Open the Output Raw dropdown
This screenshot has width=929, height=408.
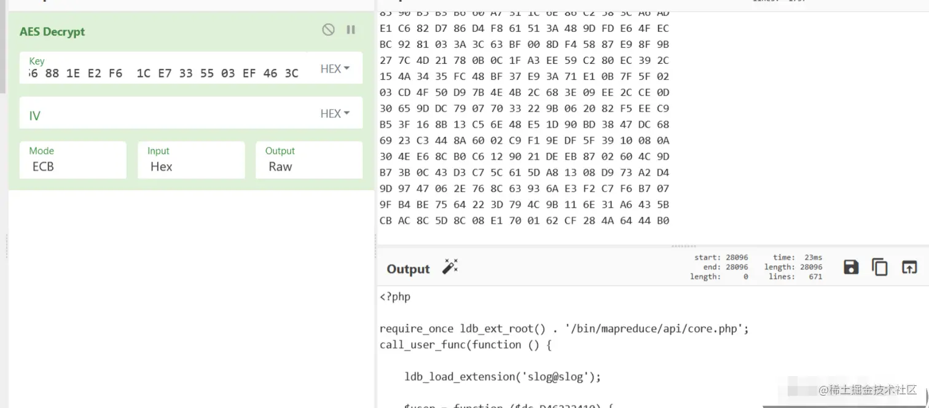(309, 160)
